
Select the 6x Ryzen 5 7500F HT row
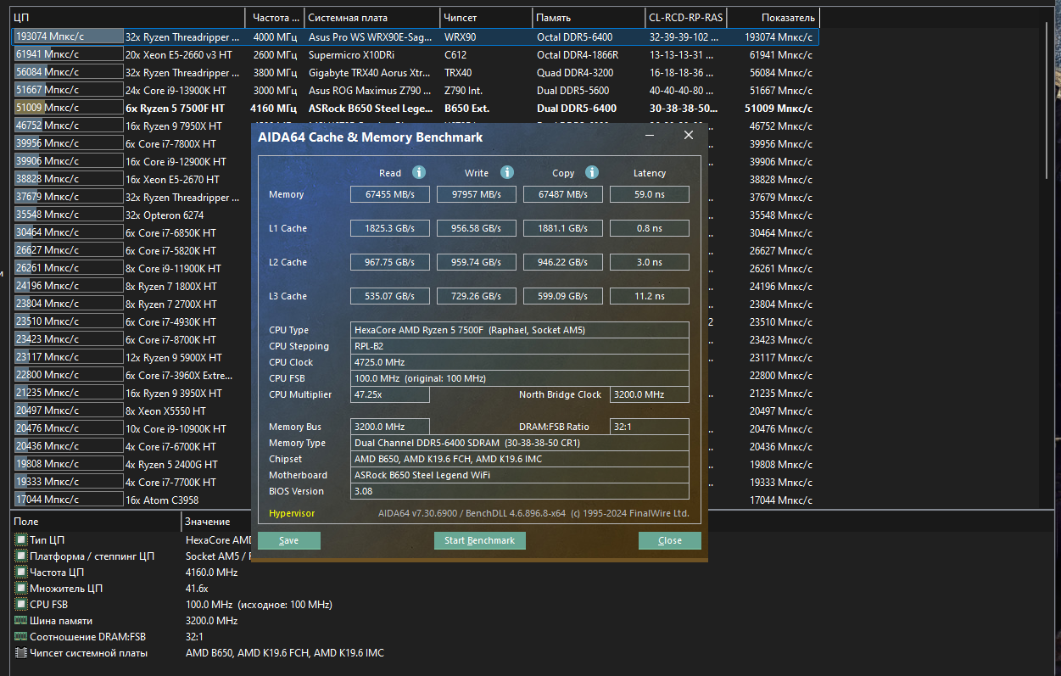click(x=416, y=108)
